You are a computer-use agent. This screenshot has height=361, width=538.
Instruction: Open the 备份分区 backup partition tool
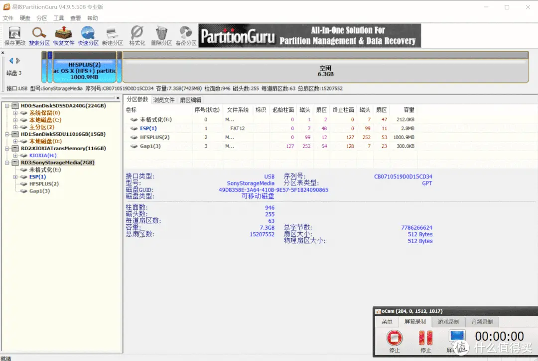click(186, 36)
